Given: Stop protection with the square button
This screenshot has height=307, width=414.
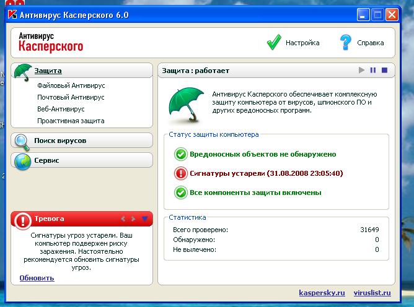Looking at the screenshot, I should (384, 70).
